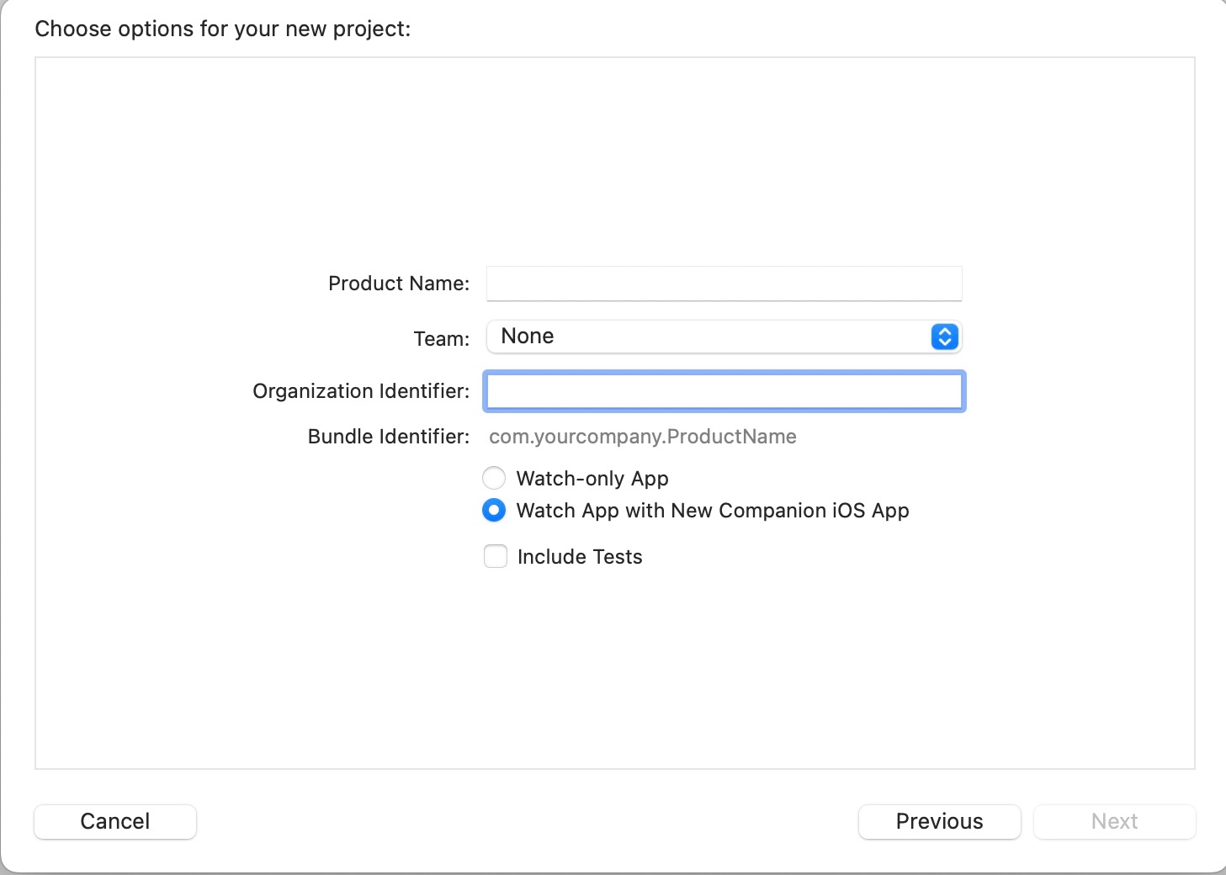Enable the Include Tests checkbox box
The image size is (1226, 875).
pos(496,556)
